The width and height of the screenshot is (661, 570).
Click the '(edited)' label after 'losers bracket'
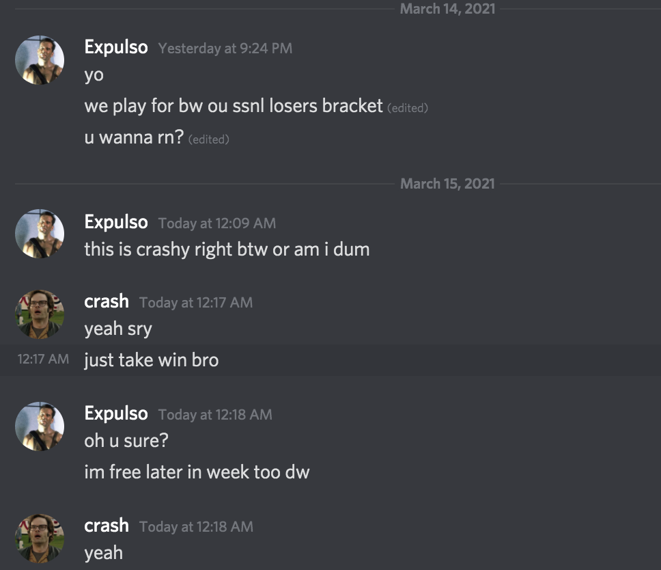408,108
